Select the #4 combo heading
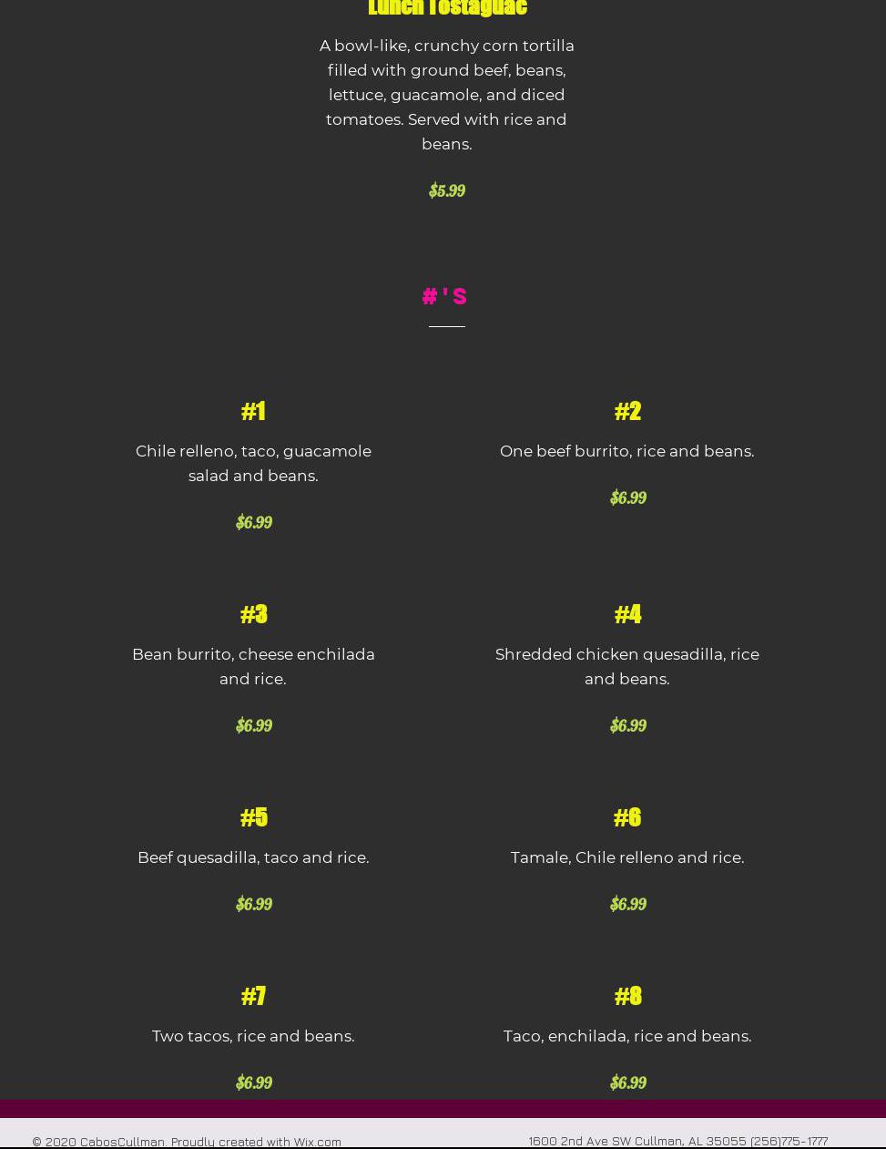 [627, 614]
